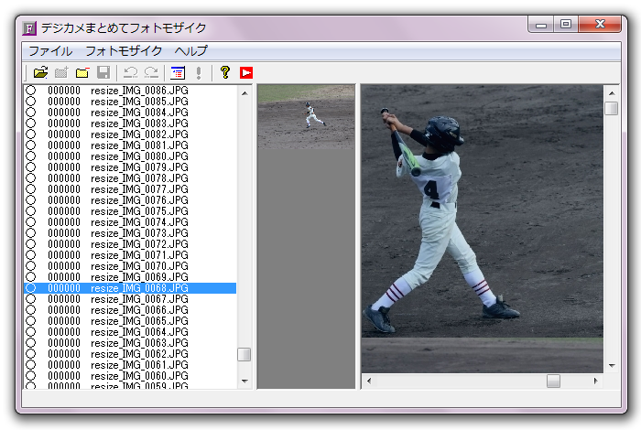This screenshot has width=641, height=430.
Task: Toggle circle marker for resize_IMG_0080.JPG
Action: [x=30, y=156]
